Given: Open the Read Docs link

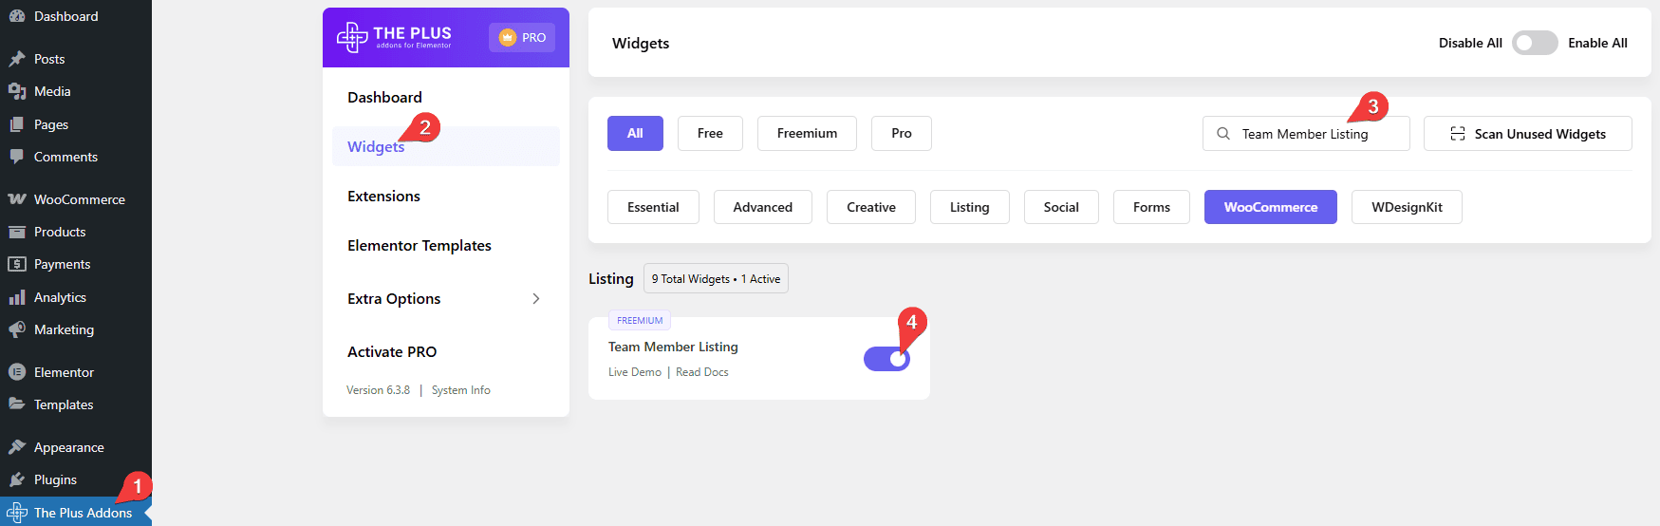Looking at the screenshot, I should point(701,372).
